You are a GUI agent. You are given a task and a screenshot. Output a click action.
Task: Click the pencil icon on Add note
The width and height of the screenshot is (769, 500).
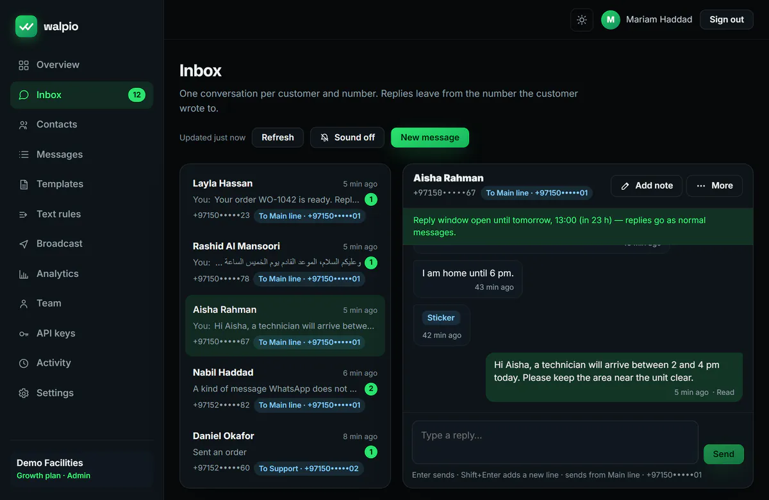[x=625, y=186]
